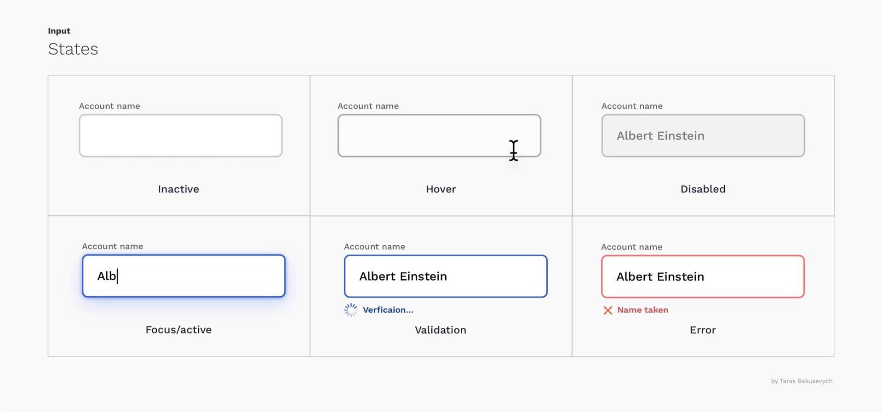
Task: Click the 'Inactive' state caption
Action: [178, 189]
